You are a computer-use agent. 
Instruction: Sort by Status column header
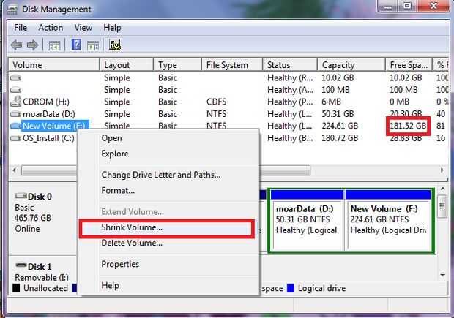[x=290, y=65]
